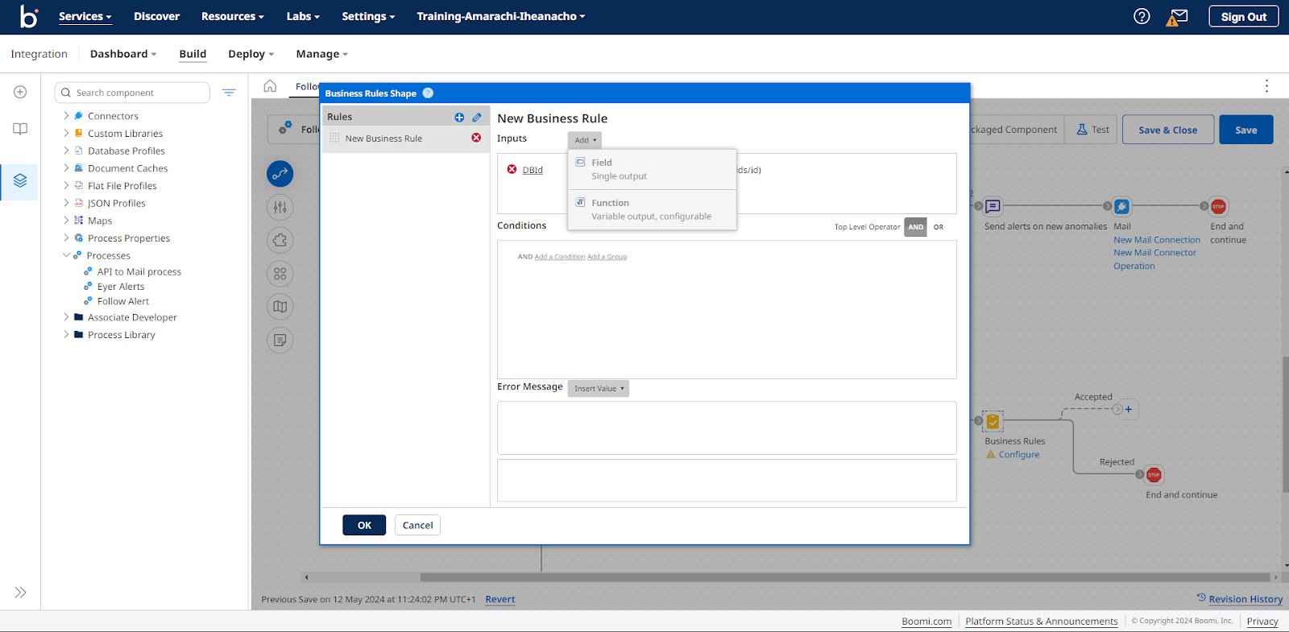
Task: Select the map palette icon
Action: click(x=280, y=307)
